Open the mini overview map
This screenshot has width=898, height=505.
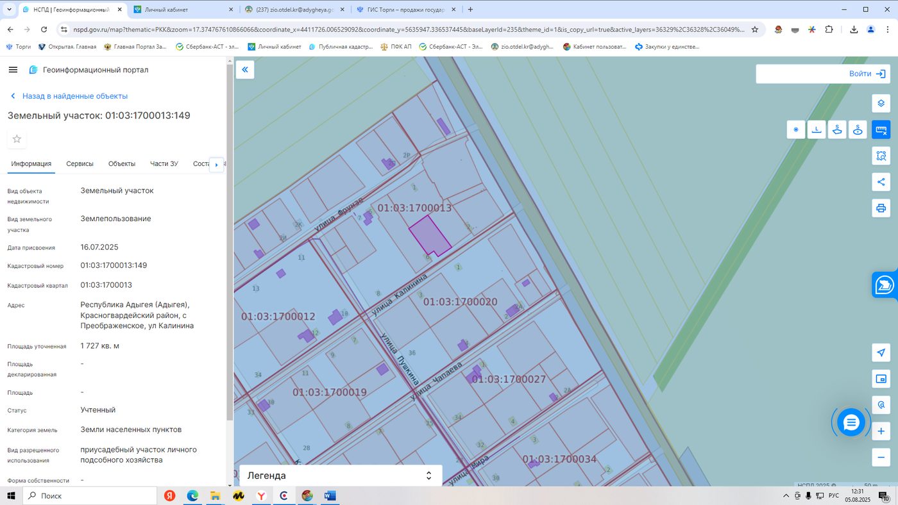click(881, 379)
